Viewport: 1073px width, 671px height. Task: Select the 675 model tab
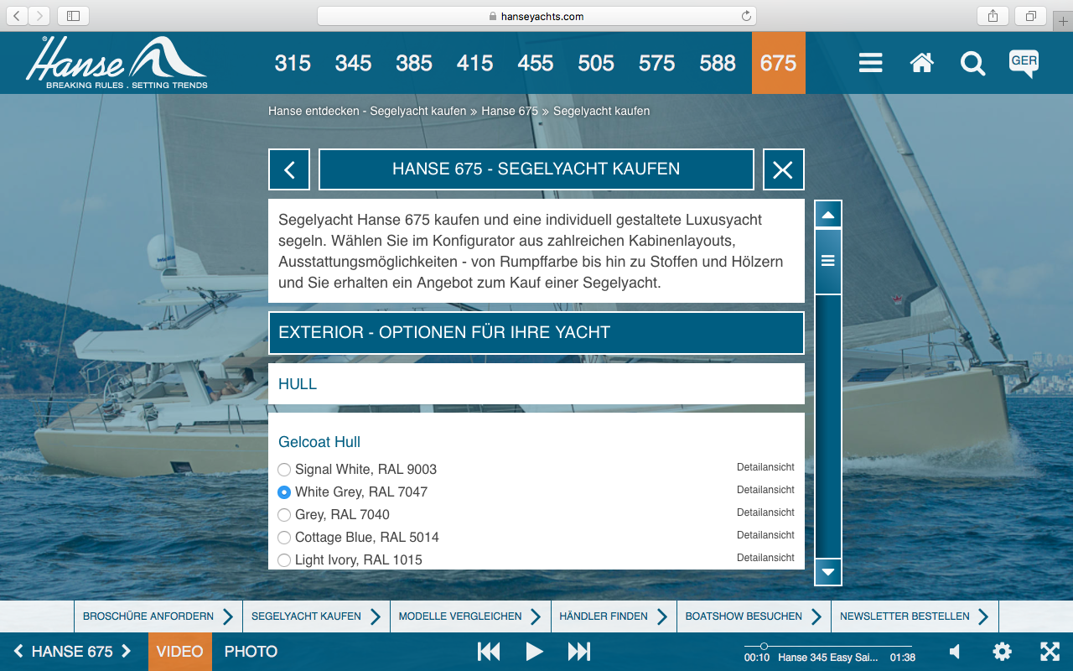(779, 63)
